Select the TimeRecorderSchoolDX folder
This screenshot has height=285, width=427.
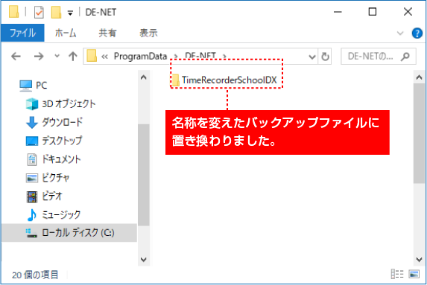point(225,80)
